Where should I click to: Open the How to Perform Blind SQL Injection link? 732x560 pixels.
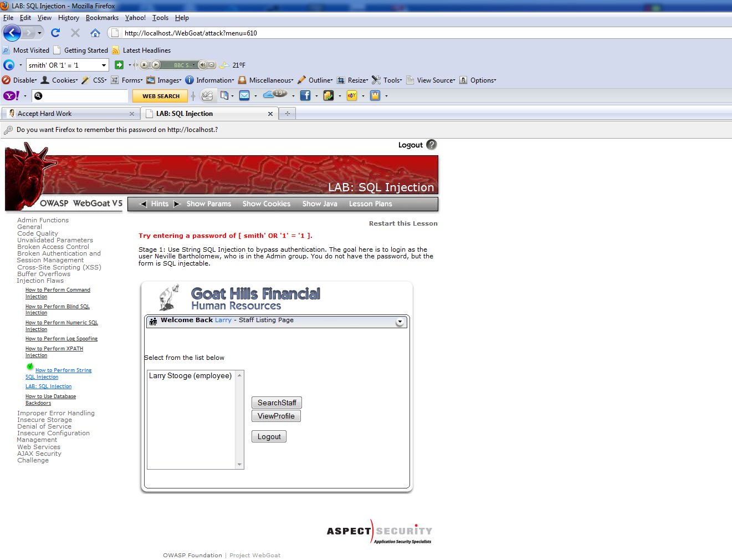pos(58,309)
